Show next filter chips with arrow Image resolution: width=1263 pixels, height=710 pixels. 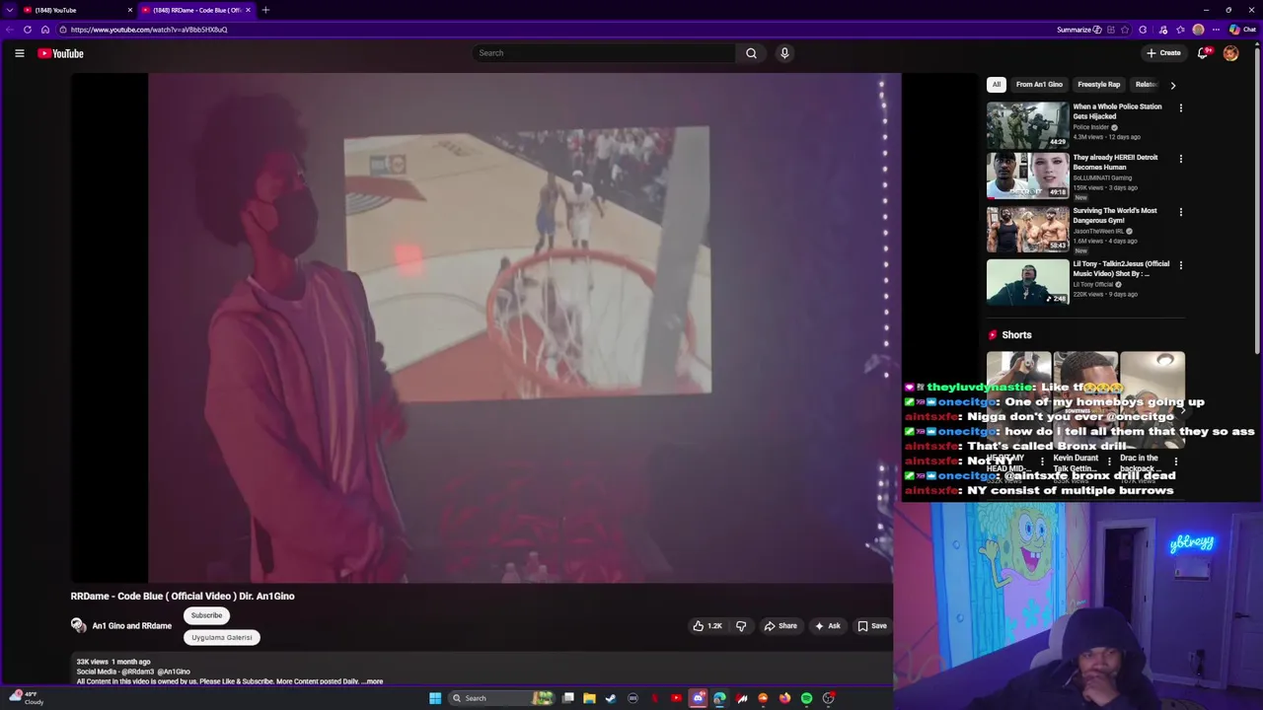pos(1172,85)
